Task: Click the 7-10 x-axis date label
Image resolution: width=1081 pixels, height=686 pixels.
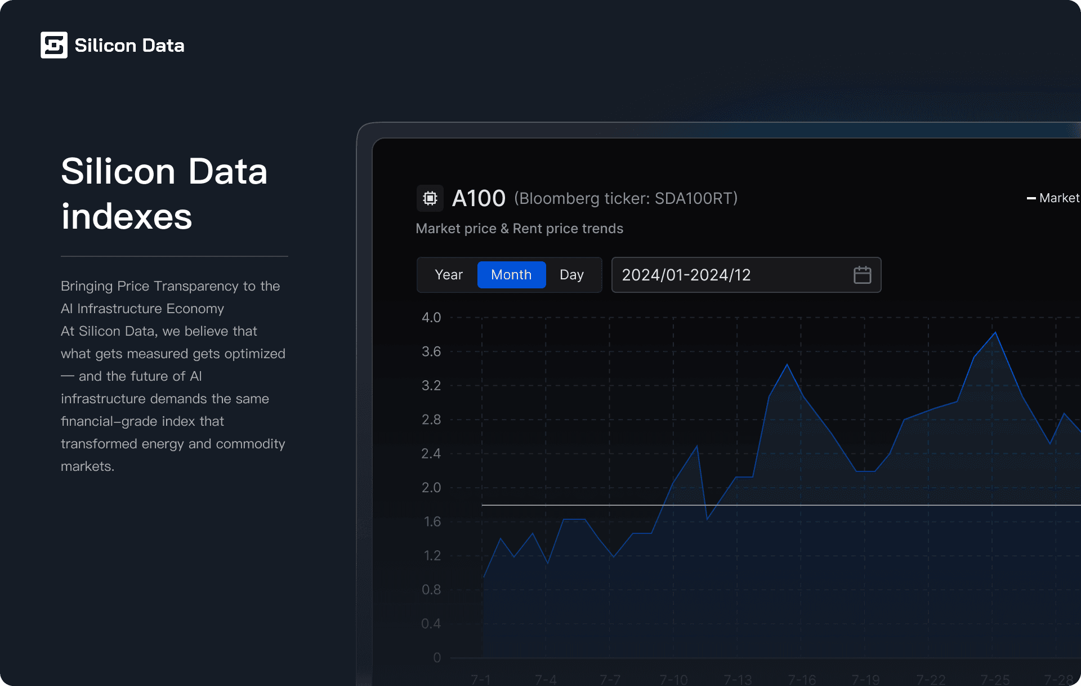Action: coord(673,679)
